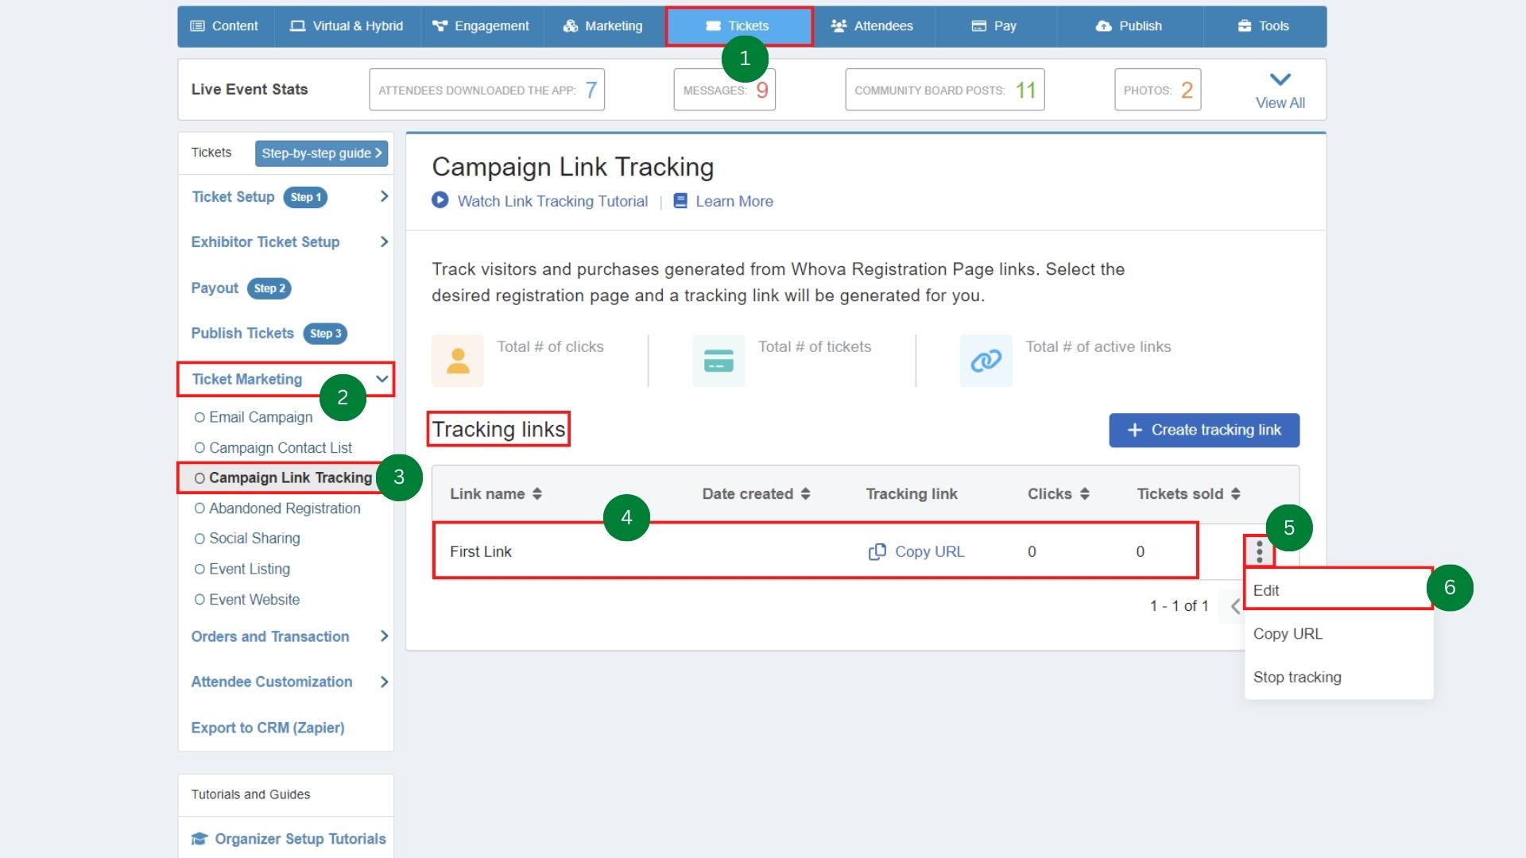Click the Publish cloud icon

pos(1105,25)
